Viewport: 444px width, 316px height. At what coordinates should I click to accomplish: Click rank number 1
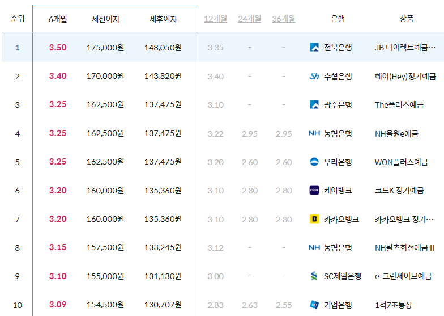click(x=17, y=48)
